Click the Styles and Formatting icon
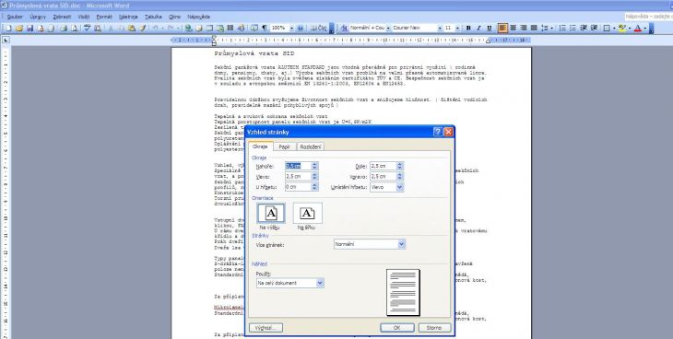 343,29
